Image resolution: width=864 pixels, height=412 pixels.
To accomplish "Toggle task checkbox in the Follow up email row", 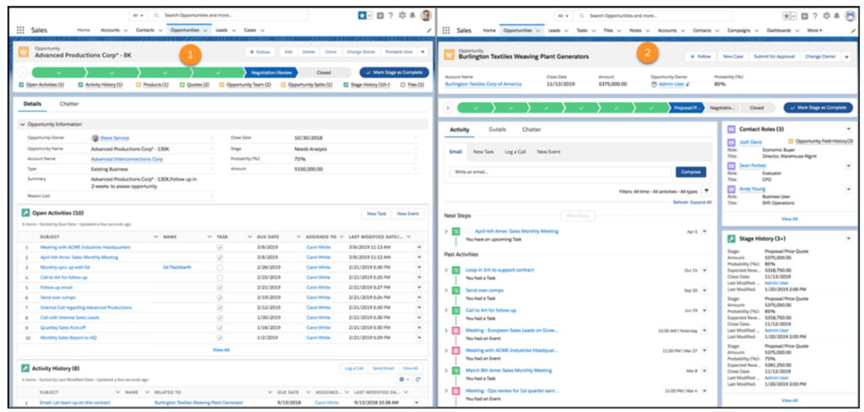I will pos(220,287).
